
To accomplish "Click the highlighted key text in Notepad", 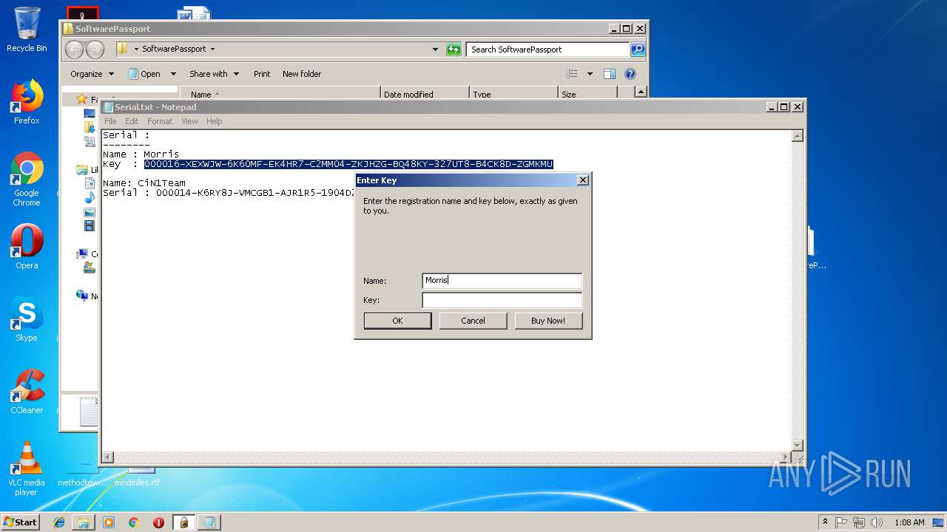I will [x=348, y=164].
